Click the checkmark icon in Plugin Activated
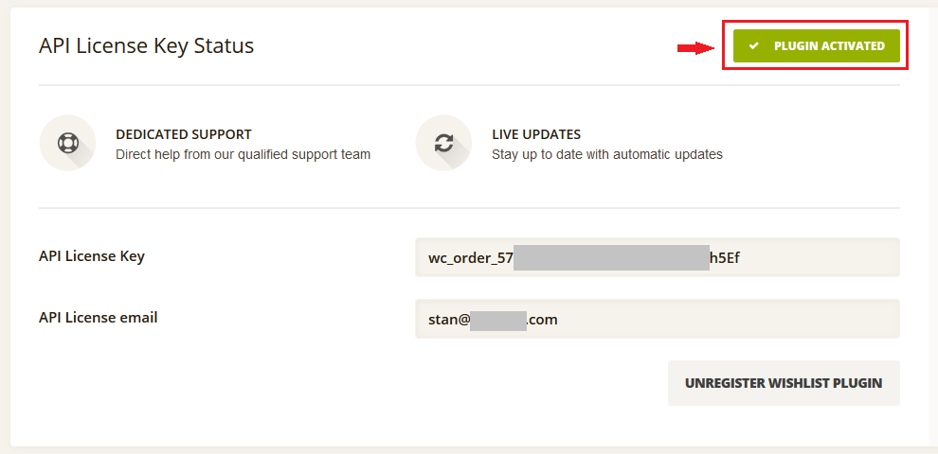The width and height of the screenshot is (938, 454). coord(754,46)
